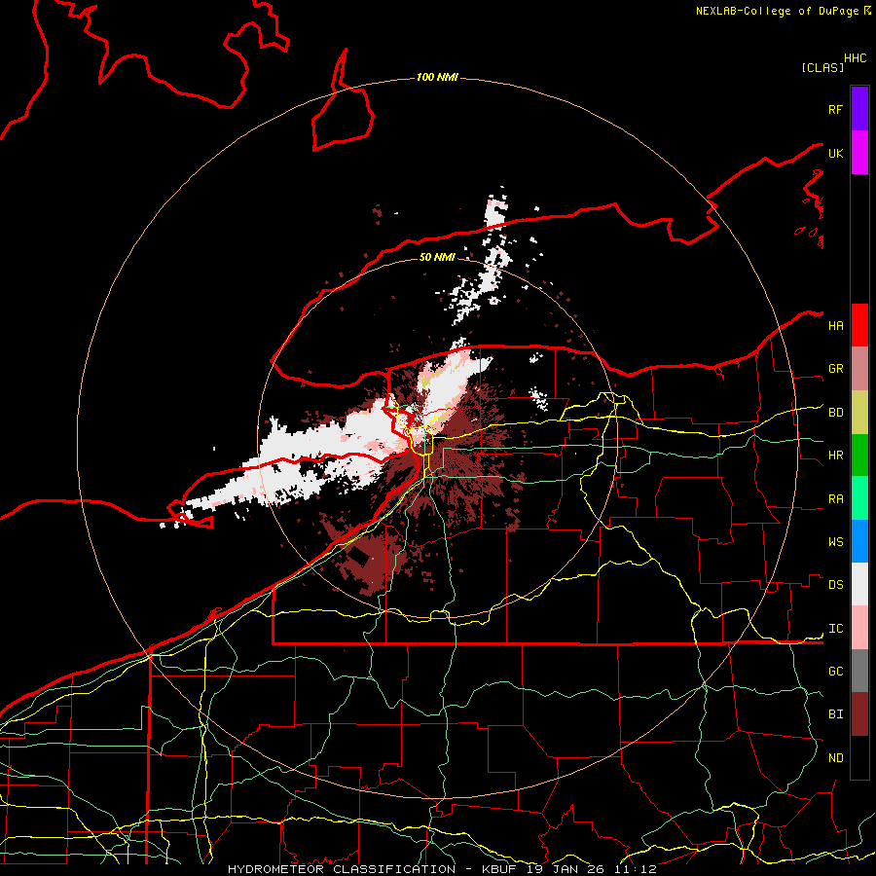Click the HYDROMETEOR CLASSIFICATION title text
Viewport: 876px width, 876px height.
click(342, 869)
